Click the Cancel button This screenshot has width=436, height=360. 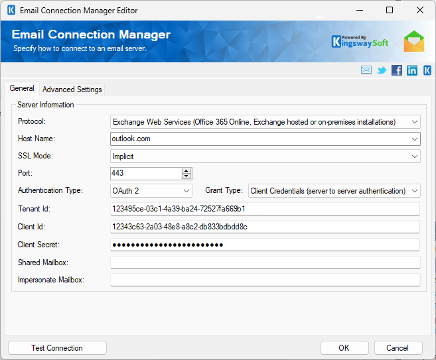(x=398, y=348)
